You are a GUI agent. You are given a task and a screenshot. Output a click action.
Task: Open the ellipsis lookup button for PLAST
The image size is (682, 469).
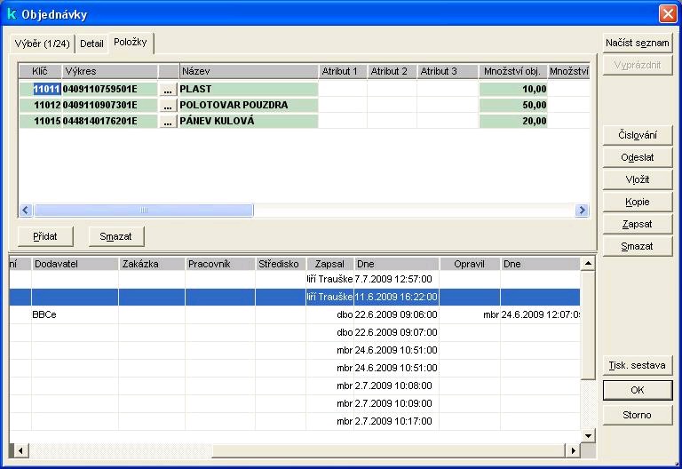pyautogui.click(x=168, y=89)
